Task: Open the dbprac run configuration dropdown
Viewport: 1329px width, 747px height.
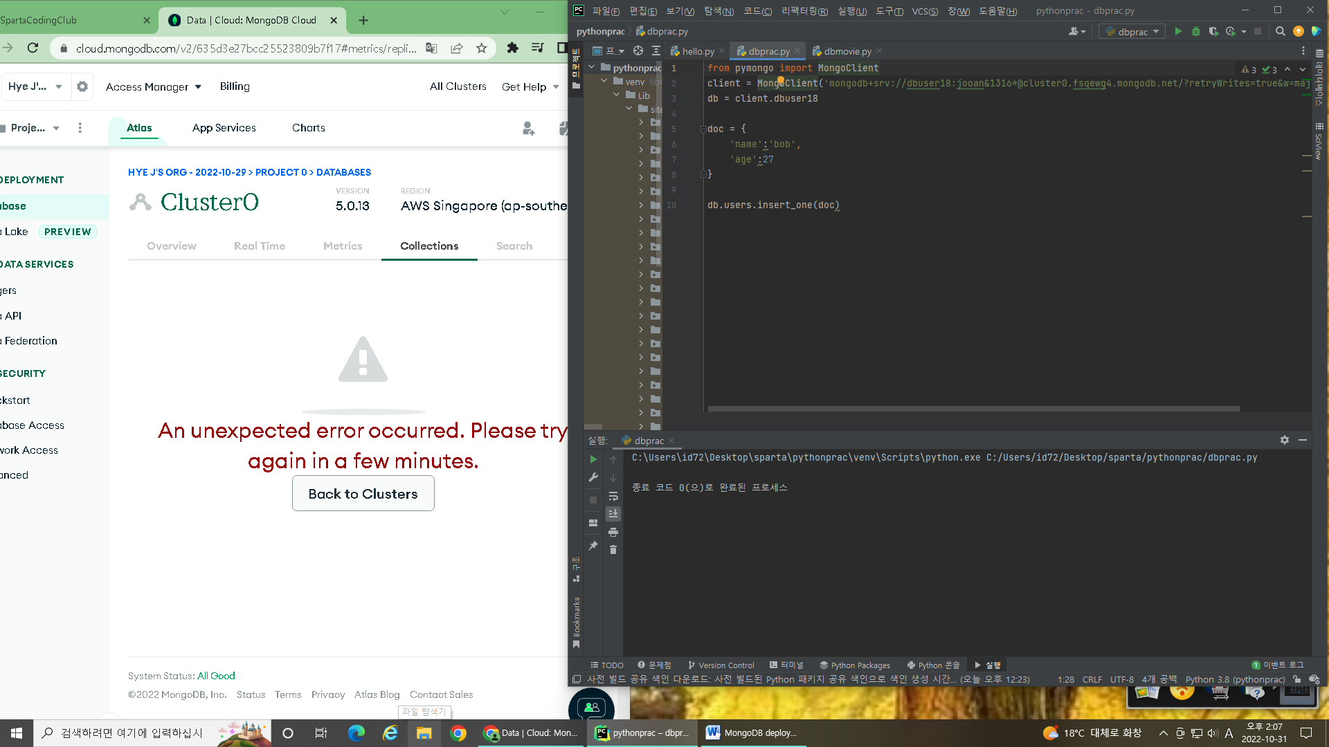Action: tap(1132, 31)
